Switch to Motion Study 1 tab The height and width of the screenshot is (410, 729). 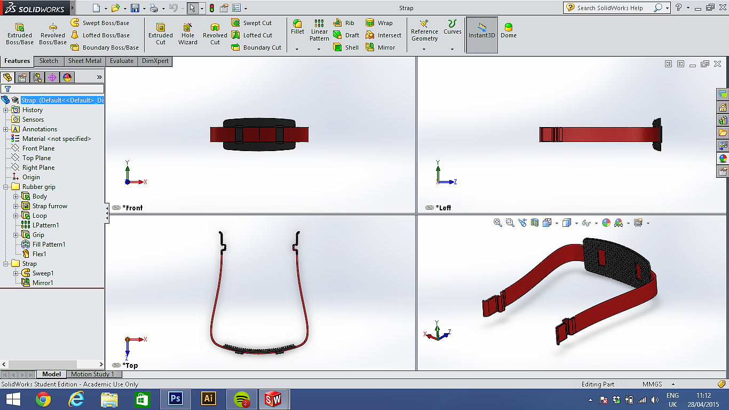92,374
